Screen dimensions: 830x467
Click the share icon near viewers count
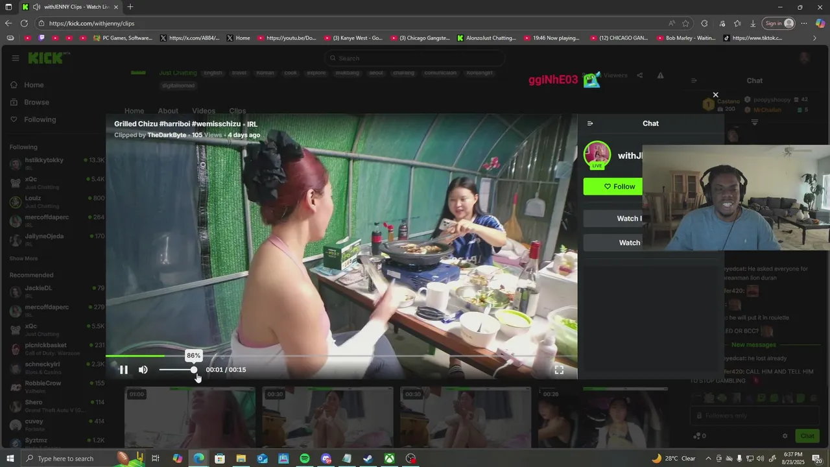(x=639, y=75)
